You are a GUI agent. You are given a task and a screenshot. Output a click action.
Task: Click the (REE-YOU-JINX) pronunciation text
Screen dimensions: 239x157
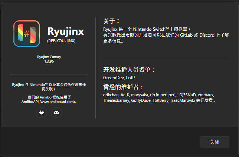(x=61, y=41)
